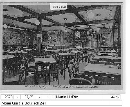The image size is (130, 107).
Task: Click the large table in right foreground
Action: coord(102,69)
